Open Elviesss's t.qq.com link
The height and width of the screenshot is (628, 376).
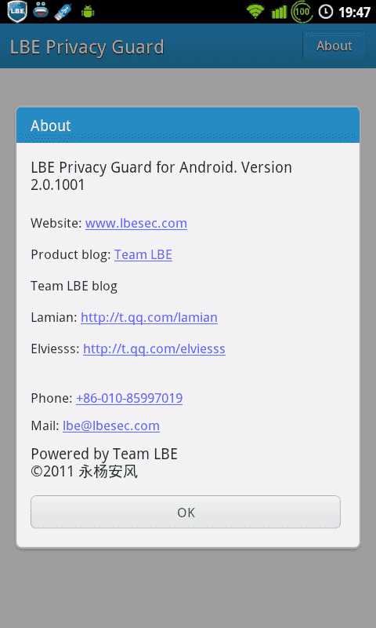pos(154,349)
